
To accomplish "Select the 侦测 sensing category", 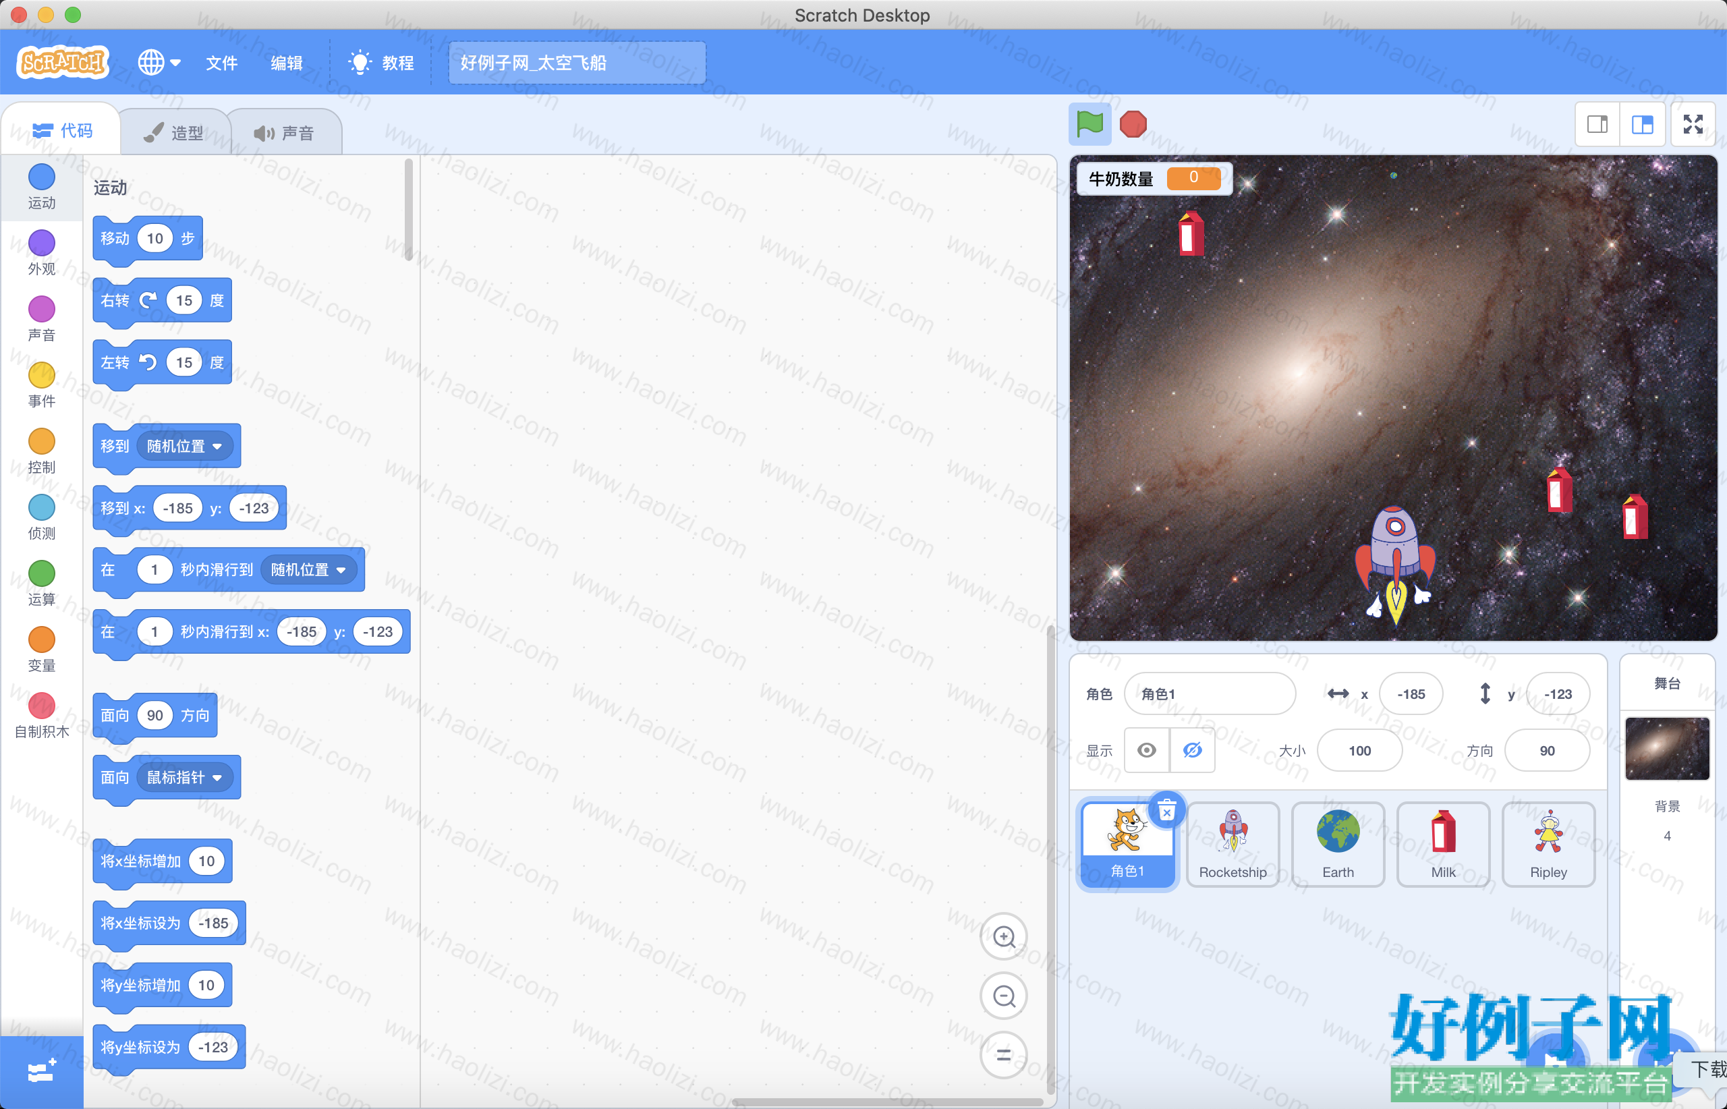I will click(42, 518).
